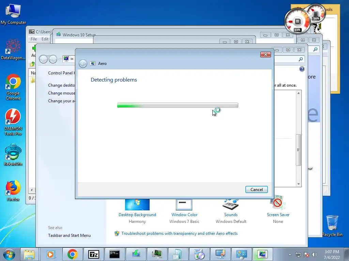349x261 pixels.
Task: Open Edit menu in 7-Zip window
Action: (45, 39)
